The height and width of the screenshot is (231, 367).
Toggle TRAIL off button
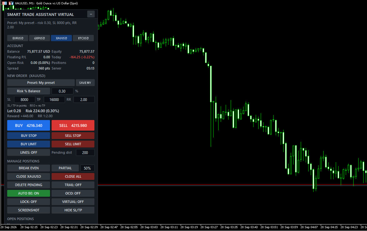pos(73,185)
